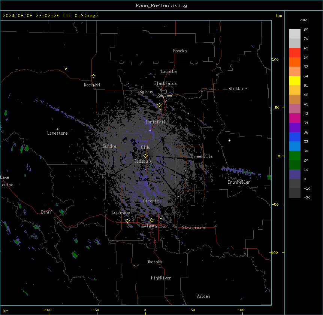
Task: Click the Lacombe city label
Action: [x=169, y=71]
